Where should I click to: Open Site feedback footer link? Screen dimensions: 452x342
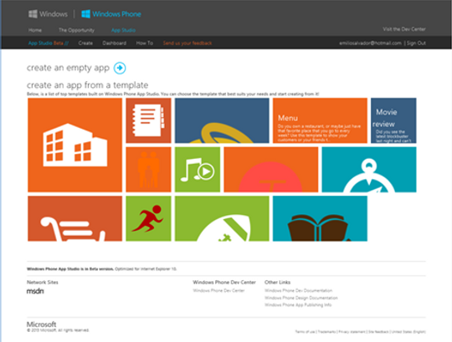[x=378, y=332]
